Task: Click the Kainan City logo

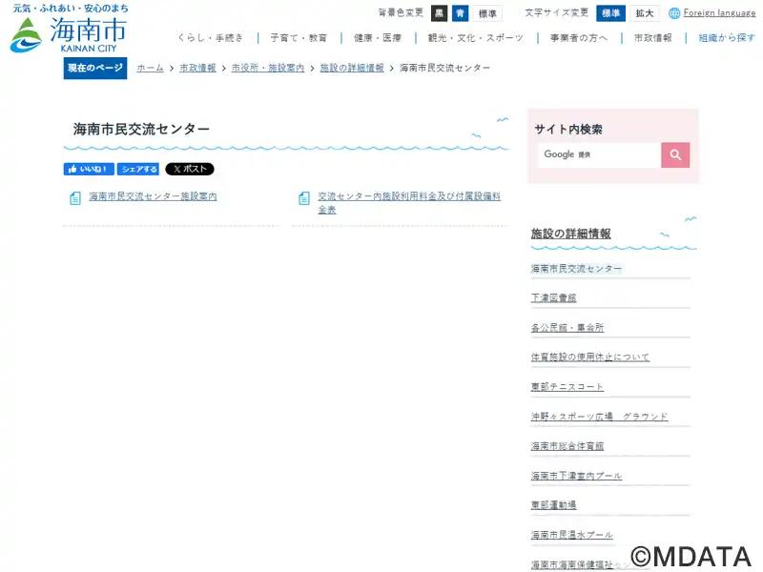Action: (69, 30)
